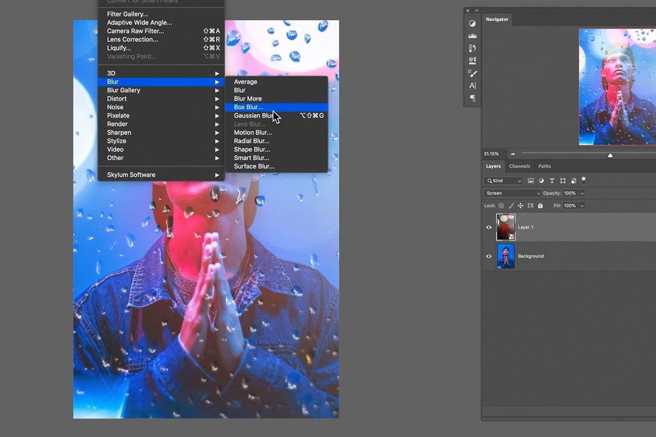Select the Navigator tab

pyautogui.click(x=497, y=20)
